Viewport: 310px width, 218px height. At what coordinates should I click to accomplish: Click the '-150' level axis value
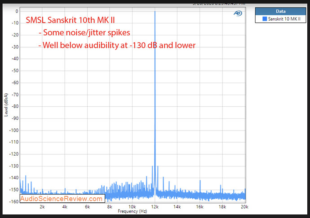pyautogui.click(x=14, y=190)
